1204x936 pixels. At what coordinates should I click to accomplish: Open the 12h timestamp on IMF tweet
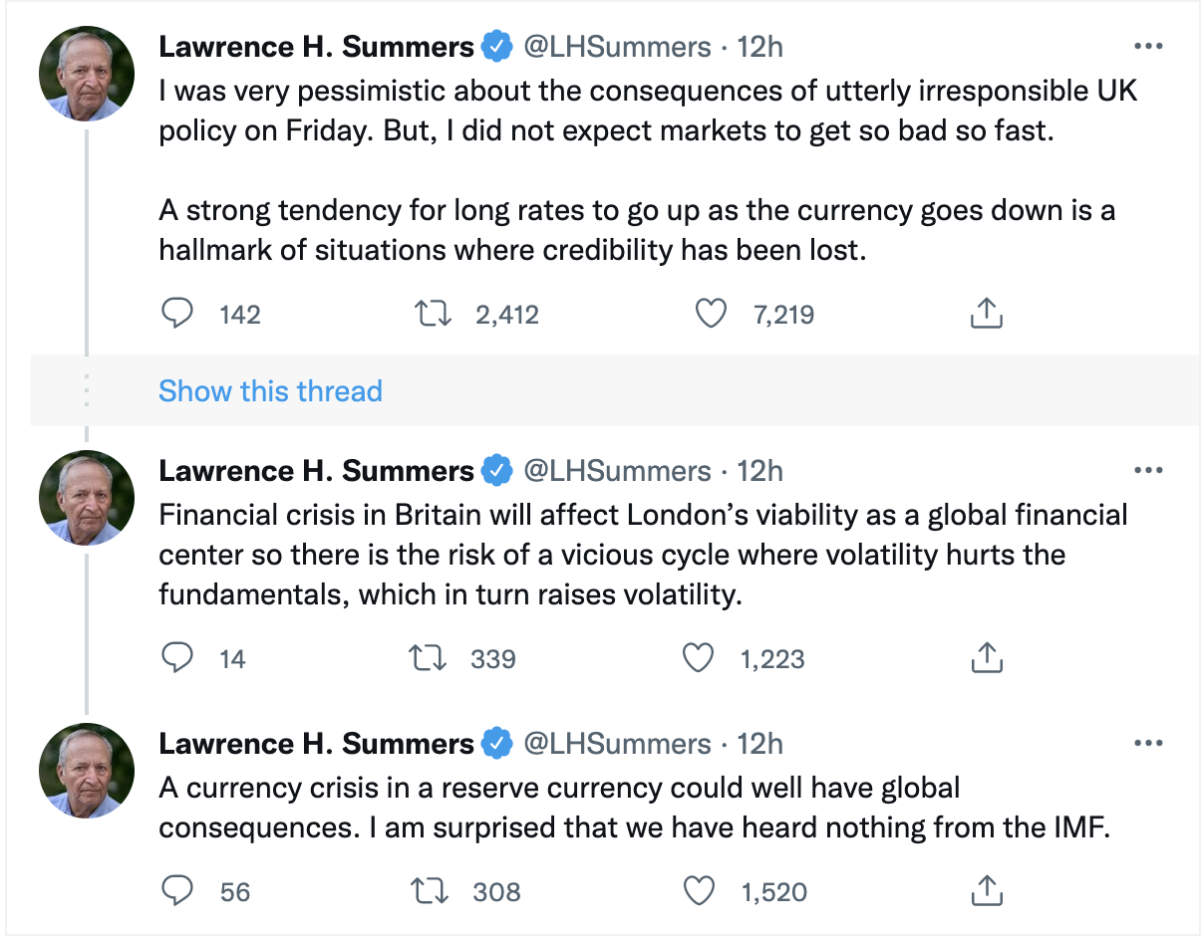(x=759, y=744)
